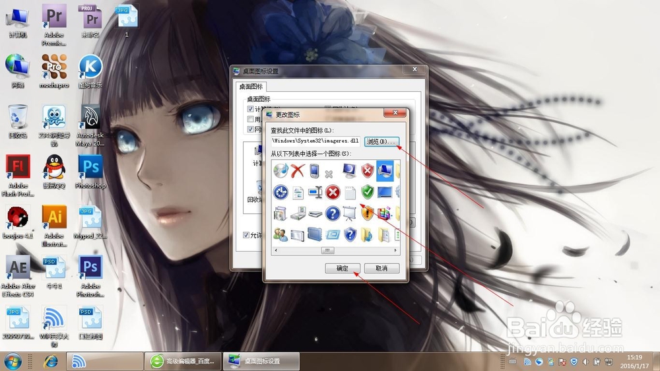Select the CD with music note icon
Image resolution: width=660 pixels, height=371 pixels.
(x=280, y=171)
